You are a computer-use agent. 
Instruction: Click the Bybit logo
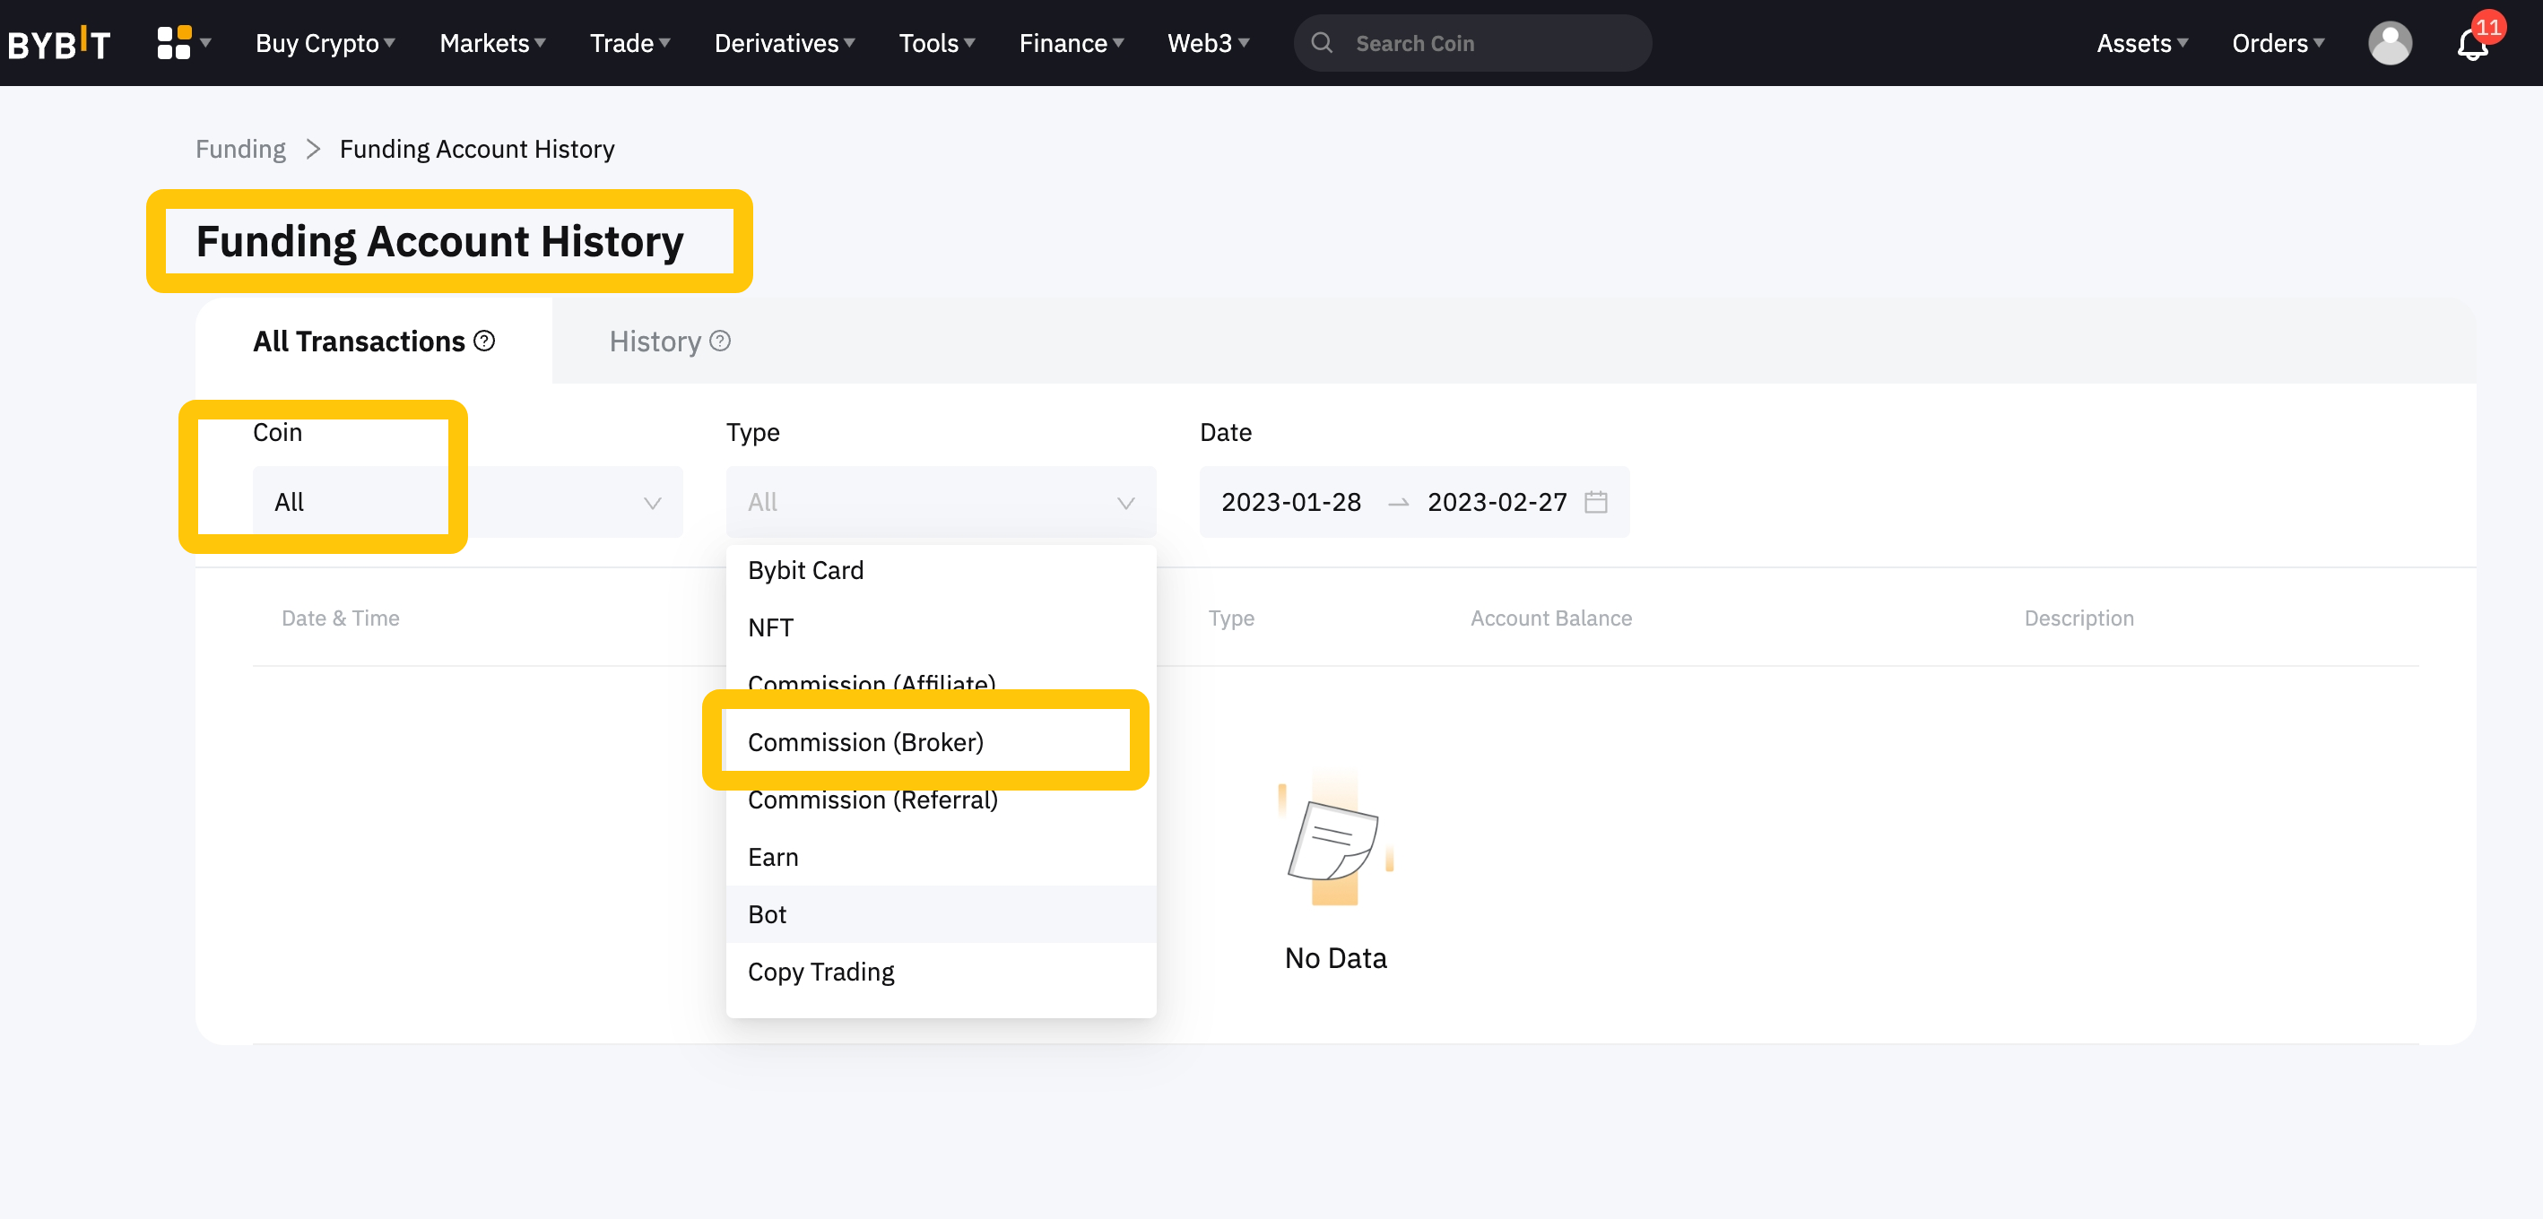[59, 43]
